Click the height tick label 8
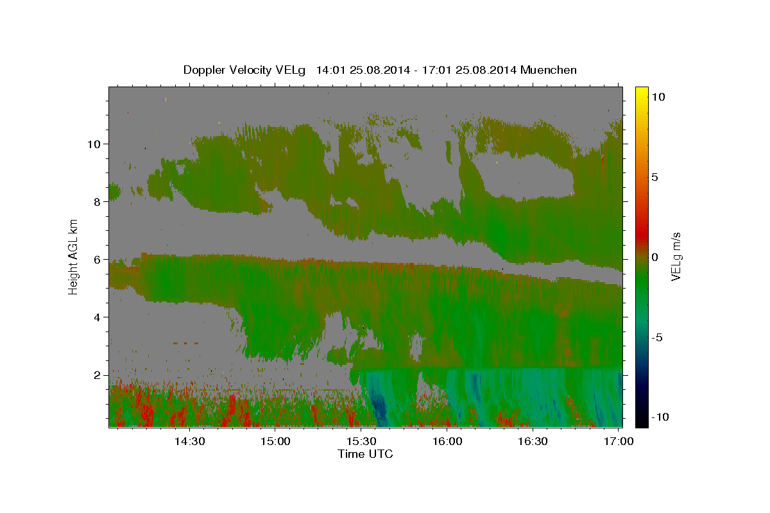Viewport: 770px width, 513px height. (x=98, y=202)
